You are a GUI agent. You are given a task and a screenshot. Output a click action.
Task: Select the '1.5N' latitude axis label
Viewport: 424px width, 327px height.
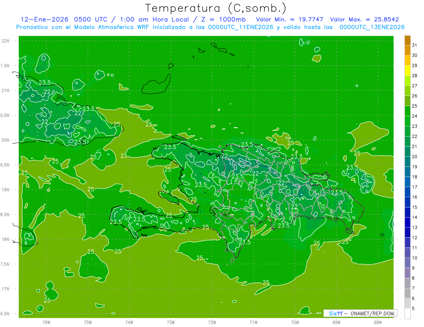coord(5,66)
